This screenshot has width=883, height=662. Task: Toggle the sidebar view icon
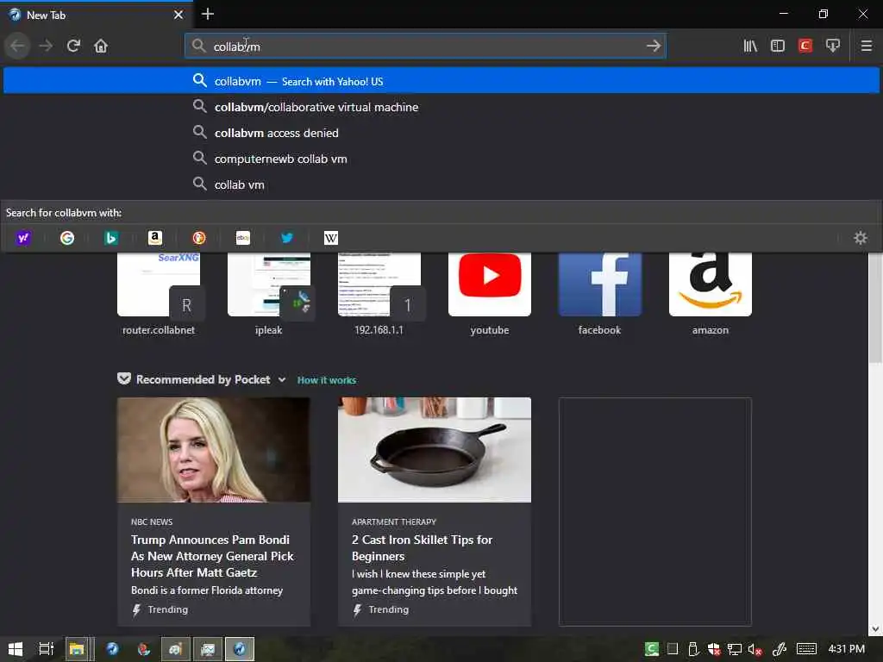[x=778, y=46]
